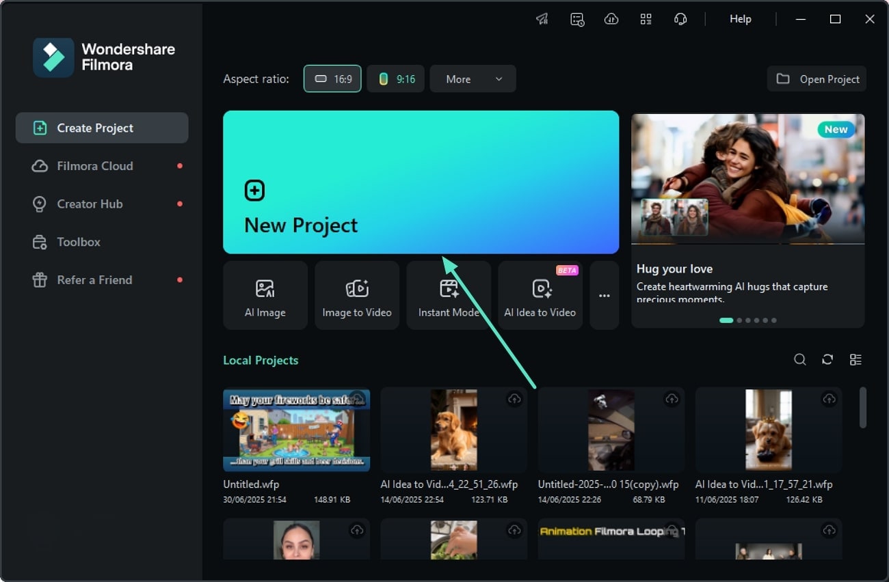Viewport: 889px width, 582px height.
Task: Click the Untitled.wfp file name
Action: coord(251,484)
